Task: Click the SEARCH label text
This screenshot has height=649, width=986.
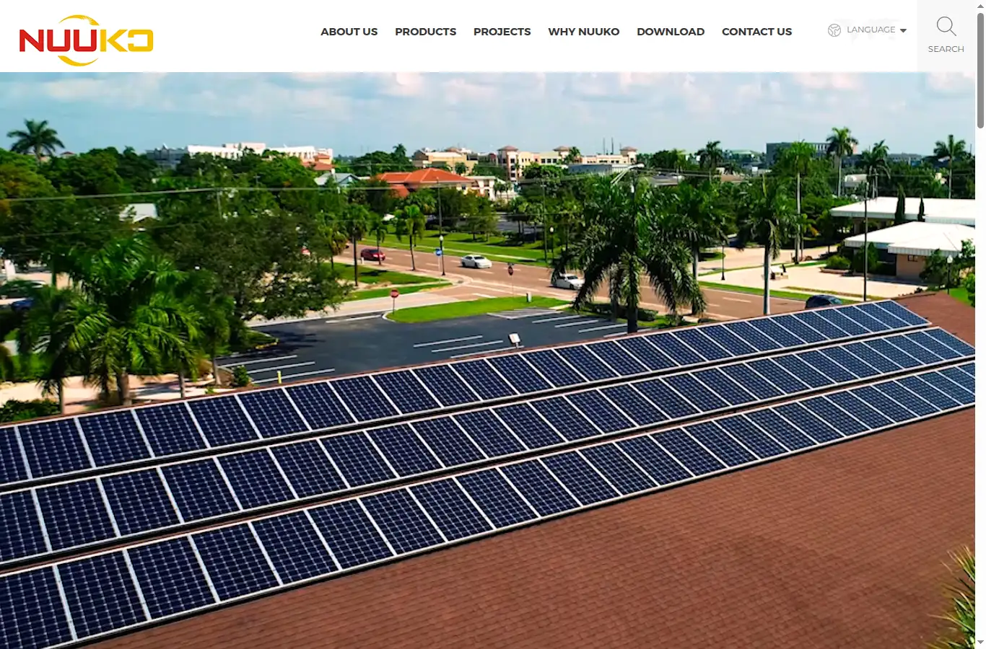Action: click(x=946, y=49)
